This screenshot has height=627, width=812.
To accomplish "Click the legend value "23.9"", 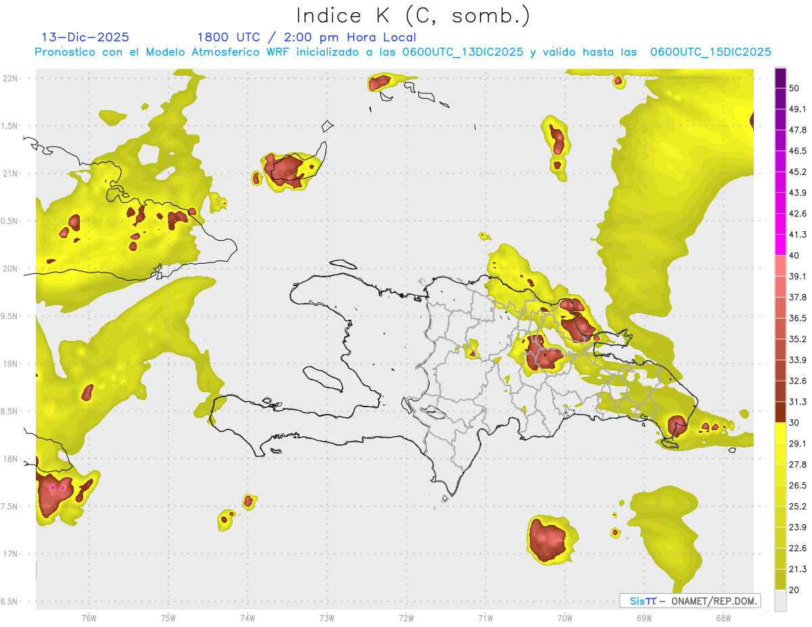I will [798, 528].
